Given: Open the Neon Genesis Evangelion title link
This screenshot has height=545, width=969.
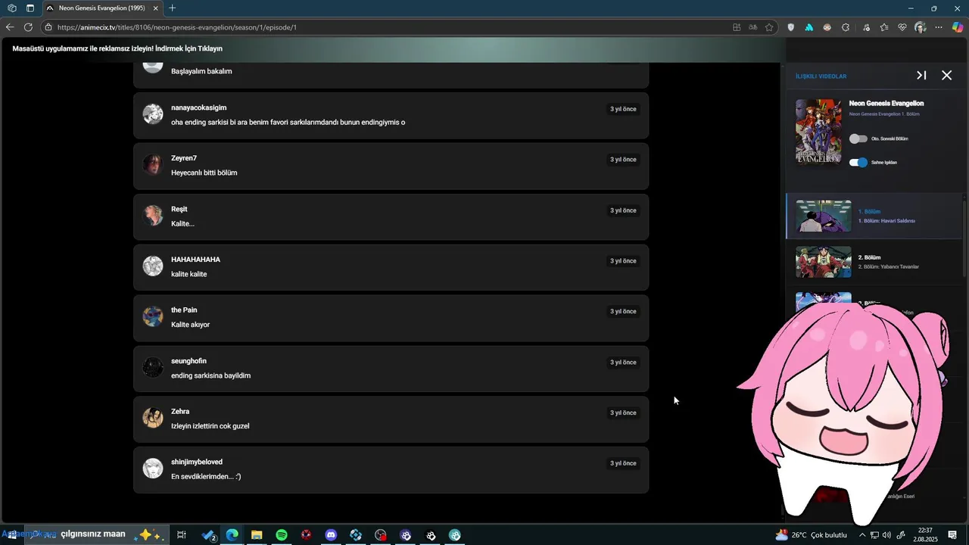Looking at the screenshot, I should tap(886, 103).
